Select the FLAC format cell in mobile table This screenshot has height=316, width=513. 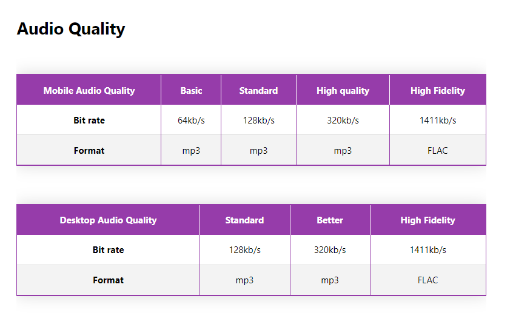point(438,150)
